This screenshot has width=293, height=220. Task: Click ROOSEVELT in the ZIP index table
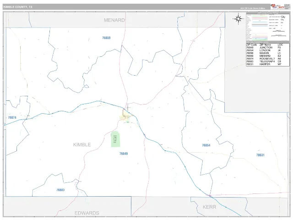pyautogui.click(x=267, y=59)
